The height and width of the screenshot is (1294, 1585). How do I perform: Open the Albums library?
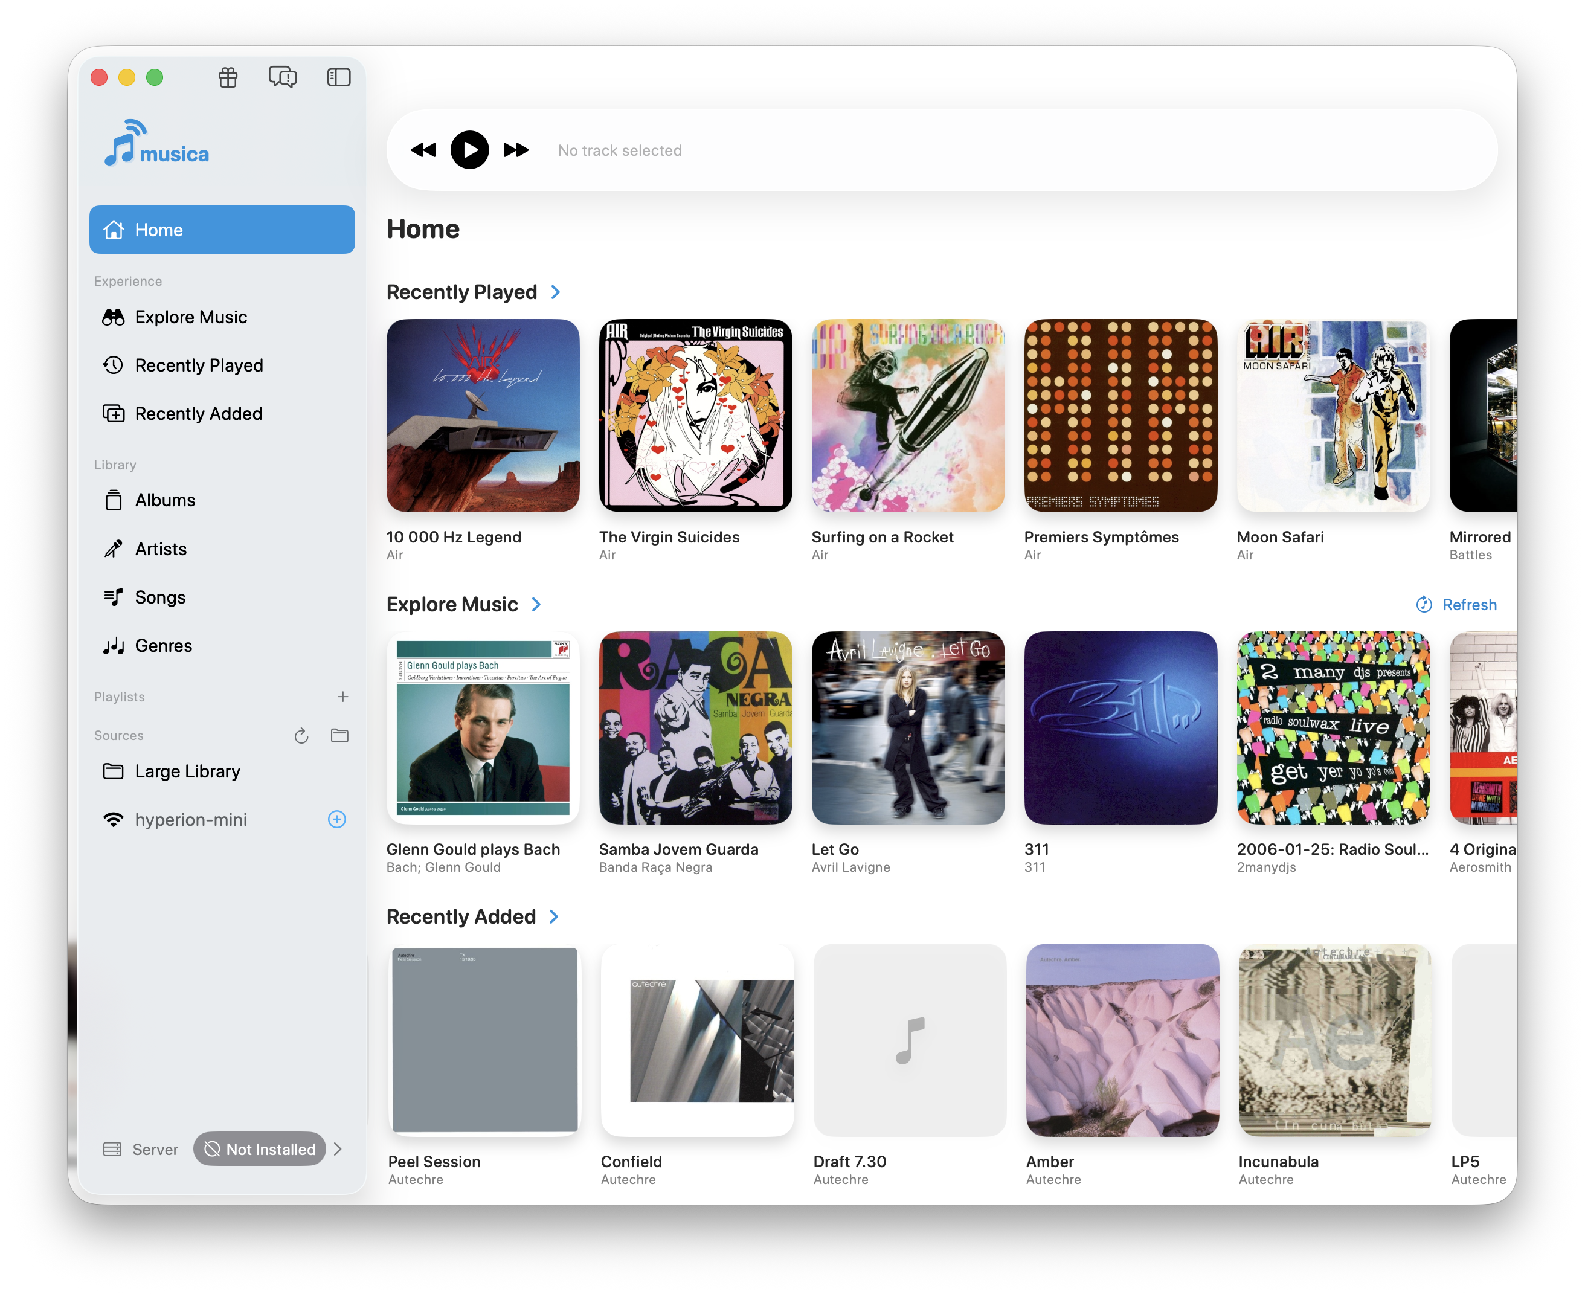pos(222,500)
